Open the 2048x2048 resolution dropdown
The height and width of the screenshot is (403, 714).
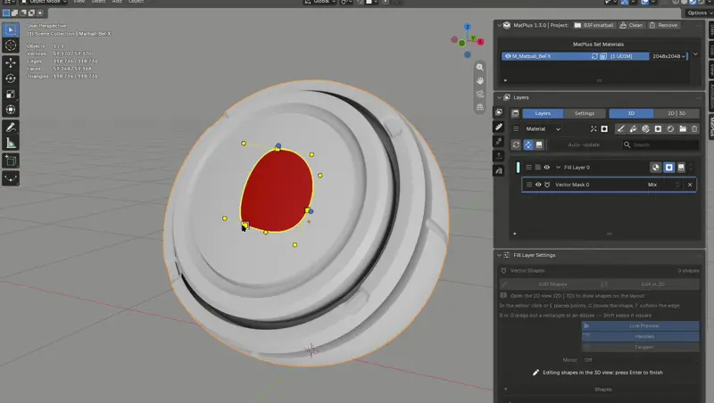point(668,56)
